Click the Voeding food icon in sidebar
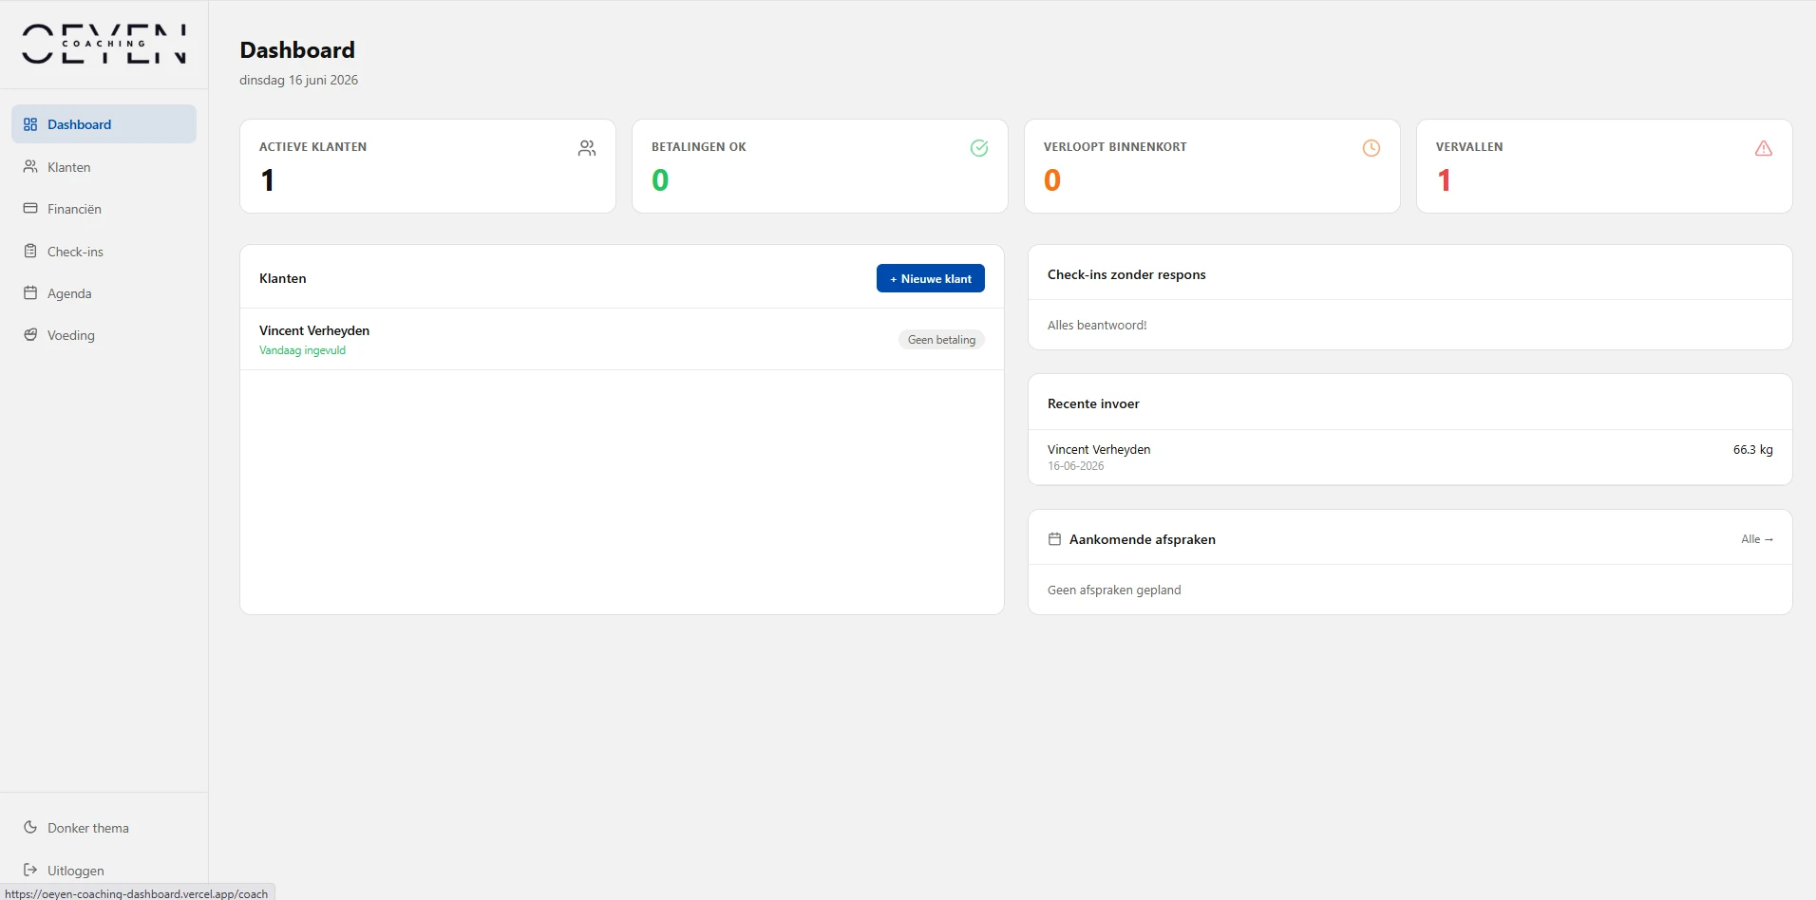This screenshot has height=900, width=1816. click(30, 334)
